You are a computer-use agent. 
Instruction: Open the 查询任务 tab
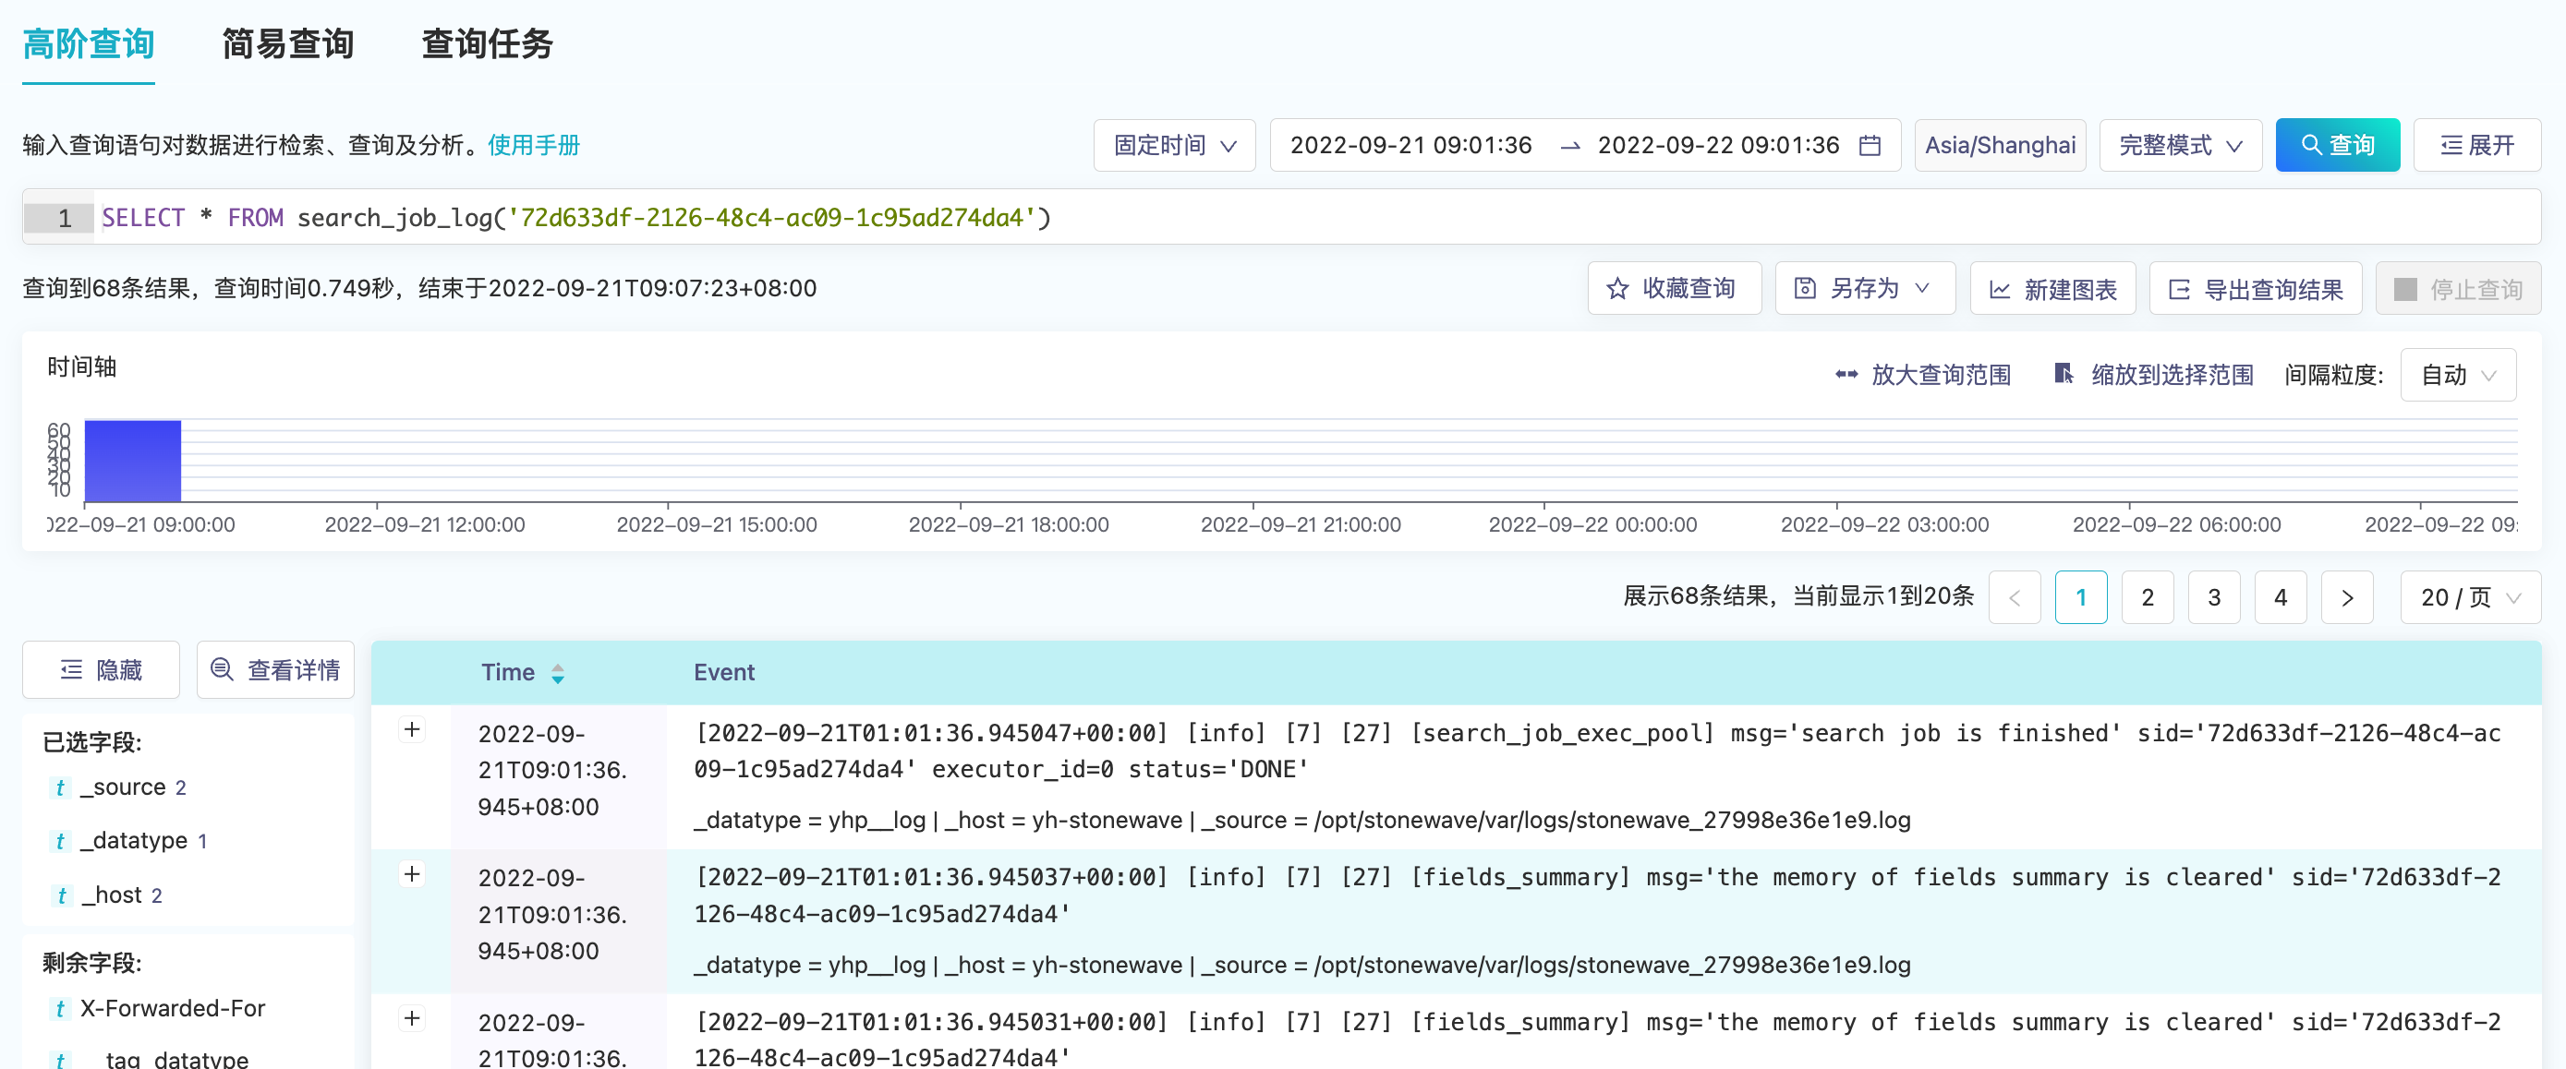(487, 43)
